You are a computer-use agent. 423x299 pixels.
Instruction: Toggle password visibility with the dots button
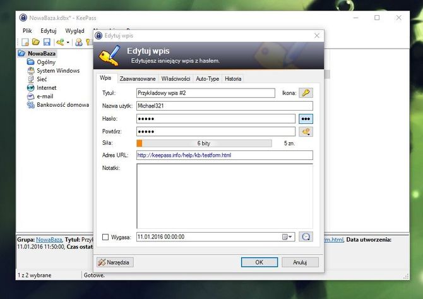[306, 118]
